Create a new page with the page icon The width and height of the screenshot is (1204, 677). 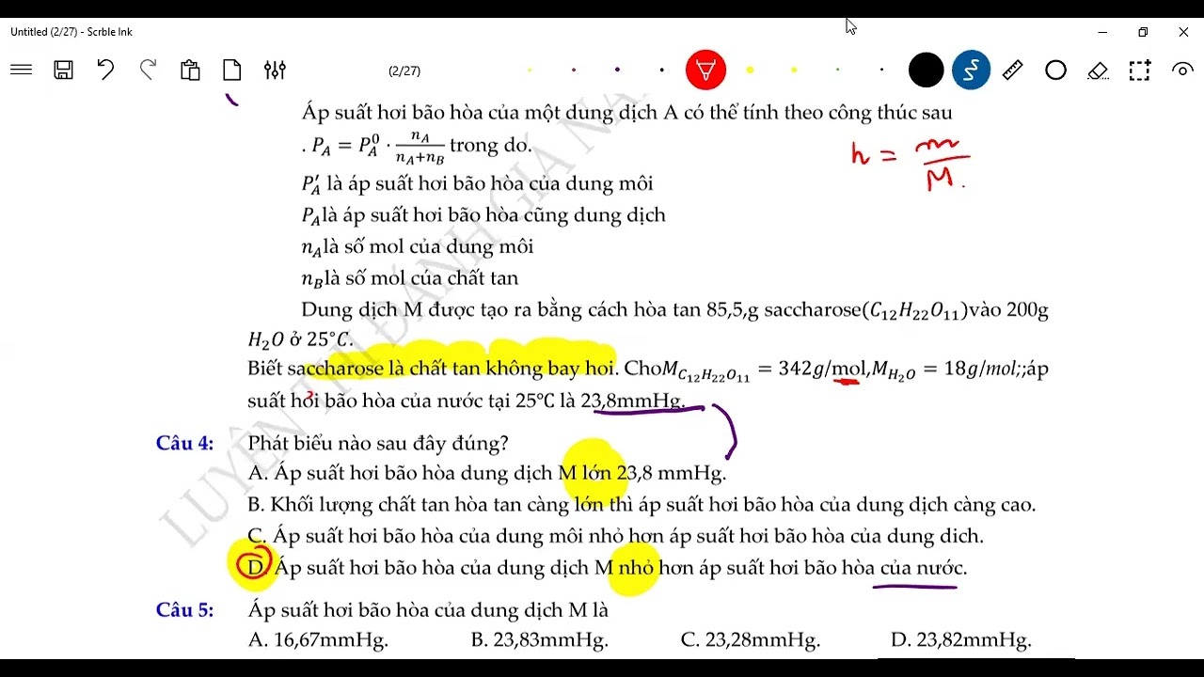coord(232,70)
